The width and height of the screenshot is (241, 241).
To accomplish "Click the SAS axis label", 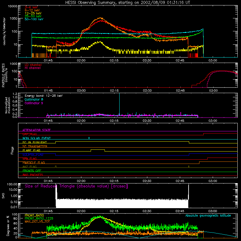I will tap(3, 196).
